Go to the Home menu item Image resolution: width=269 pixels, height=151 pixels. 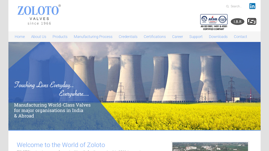pos(20,37)
